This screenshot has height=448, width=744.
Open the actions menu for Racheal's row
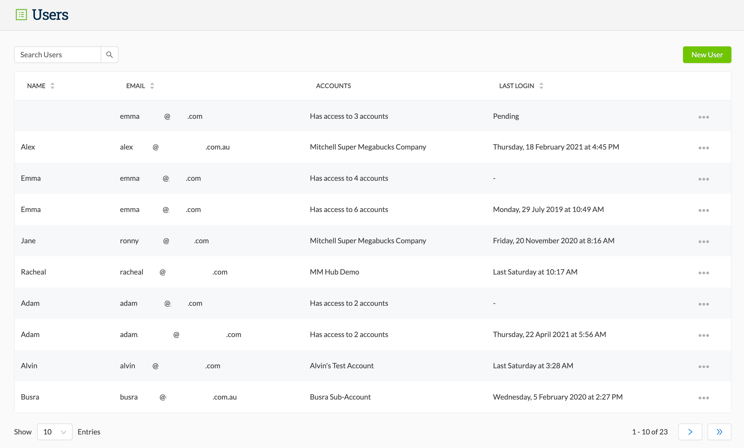point(704,272)
